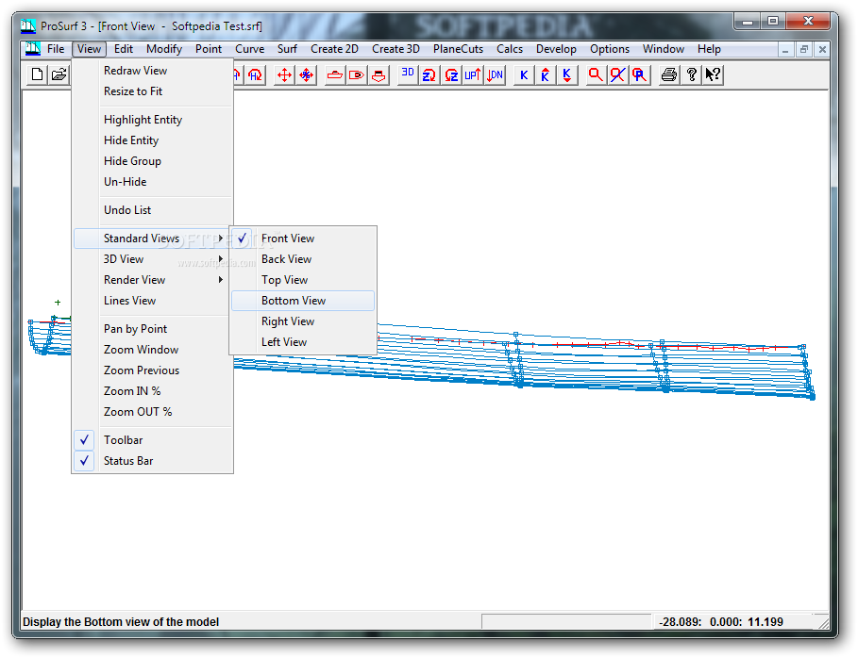Screen dimensions: 858x658
Task: Expand the 3D View submenu
Action: tap(153, 259)
